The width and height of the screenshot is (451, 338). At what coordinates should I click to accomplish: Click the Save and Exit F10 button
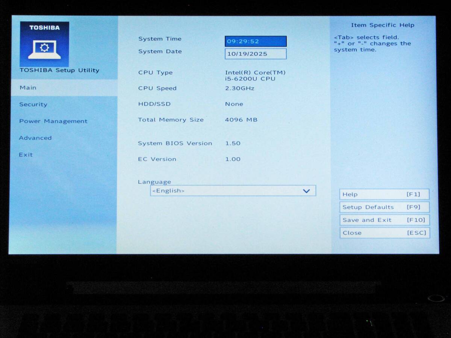tap(384, 220)
